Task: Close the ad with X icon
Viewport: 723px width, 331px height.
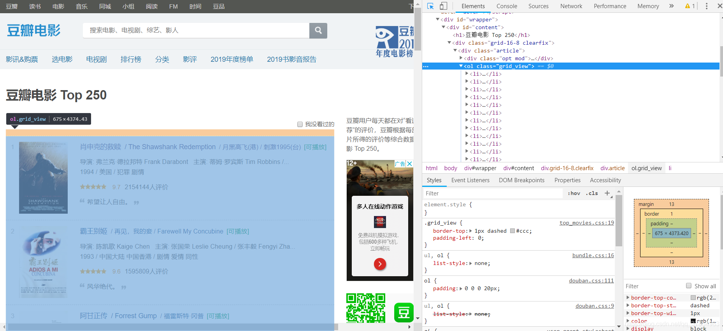Action: [409, 164]
